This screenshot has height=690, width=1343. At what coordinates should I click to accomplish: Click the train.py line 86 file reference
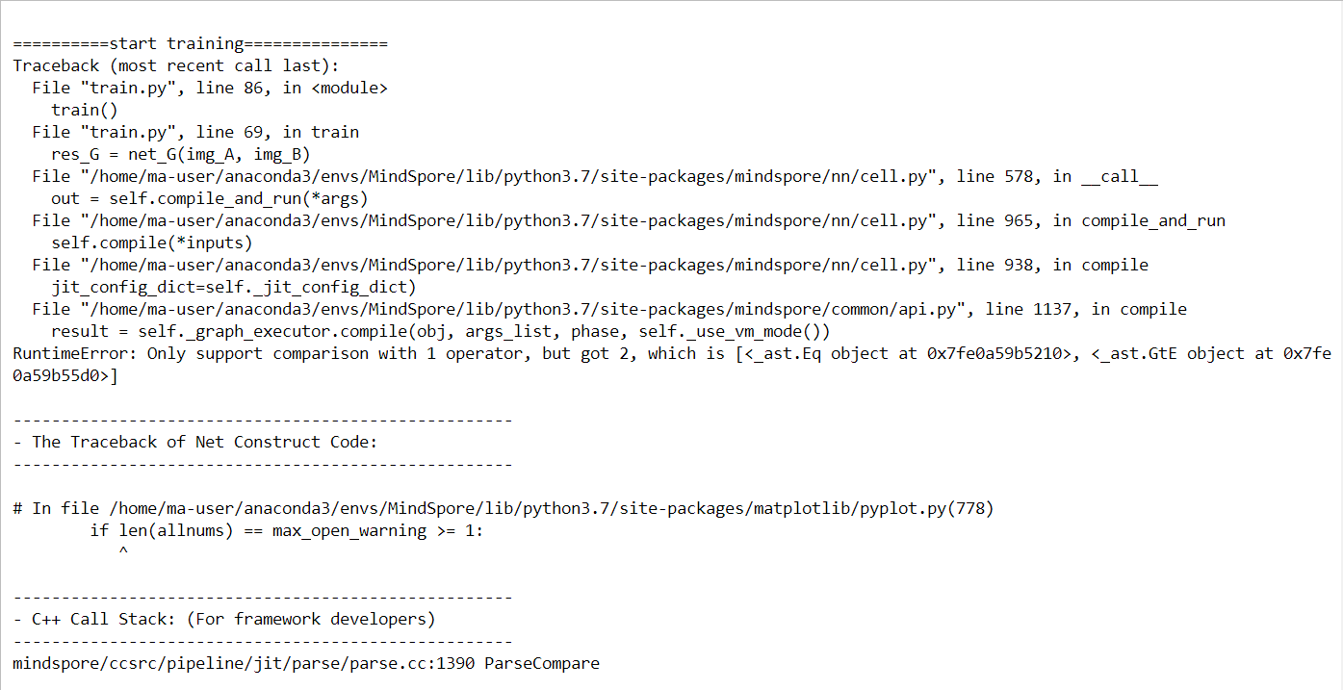tap(210, 88)
